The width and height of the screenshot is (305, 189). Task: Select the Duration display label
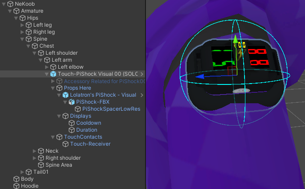pos(87,130)
